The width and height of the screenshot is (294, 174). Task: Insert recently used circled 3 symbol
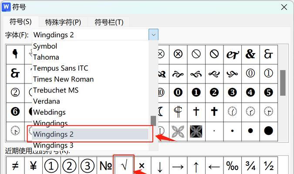coord(88,166)
